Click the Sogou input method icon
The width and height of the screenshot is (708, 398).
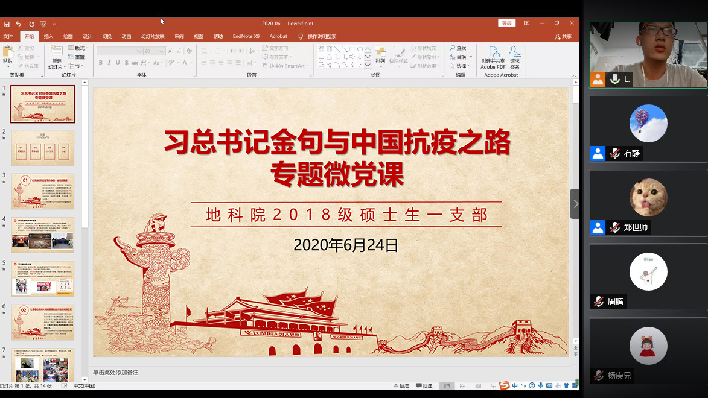coord(504,386)
